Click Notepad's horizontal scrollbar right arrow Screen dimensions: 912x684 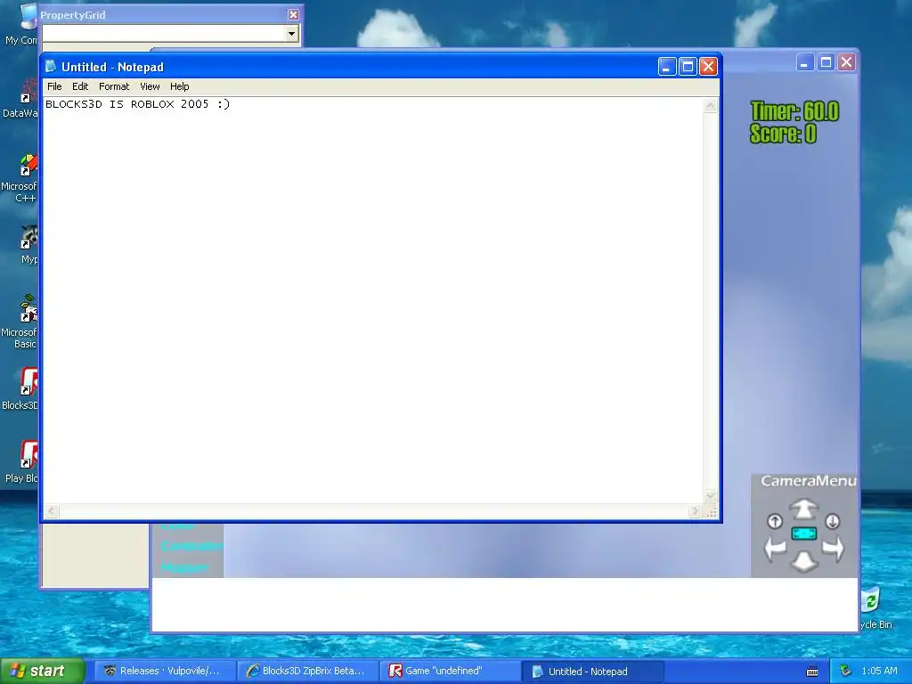pyautogui.click(x=695, y=510)
